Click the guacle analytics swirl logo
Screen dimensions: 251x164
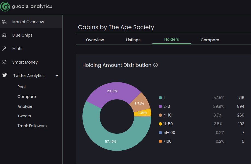[x=5, y=7]
